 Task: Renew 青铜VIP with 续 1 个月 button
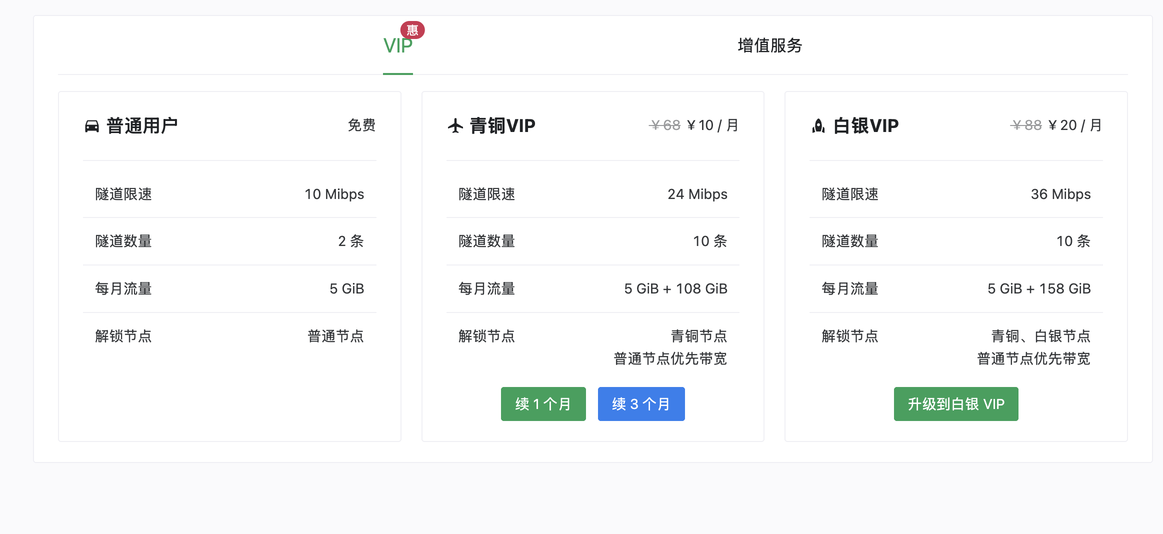(x=543, y=404)
